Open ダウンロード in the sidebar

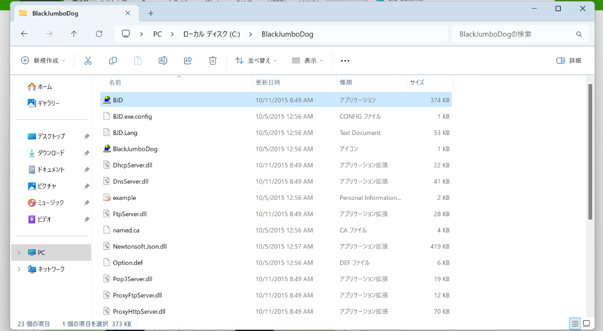pyautogui.click(x=46, y=153)
